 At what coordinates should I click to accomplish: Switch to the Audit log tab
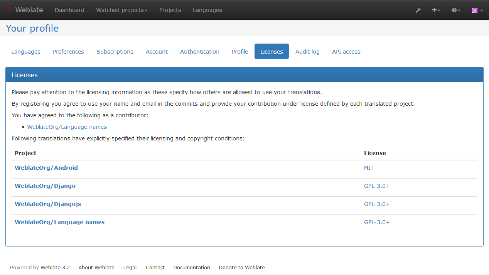[307, 52]
